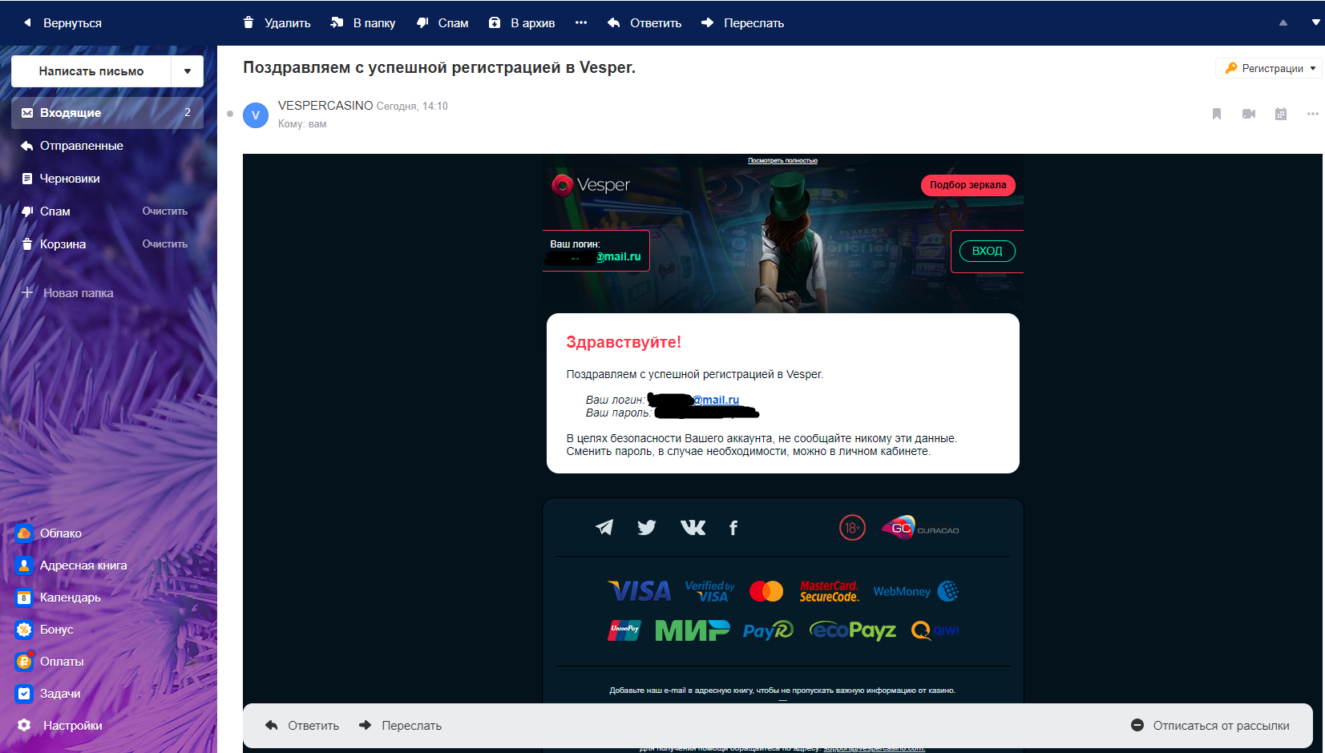
Task: Open Vesper Facebook icon
Action: tap(733, 527)
